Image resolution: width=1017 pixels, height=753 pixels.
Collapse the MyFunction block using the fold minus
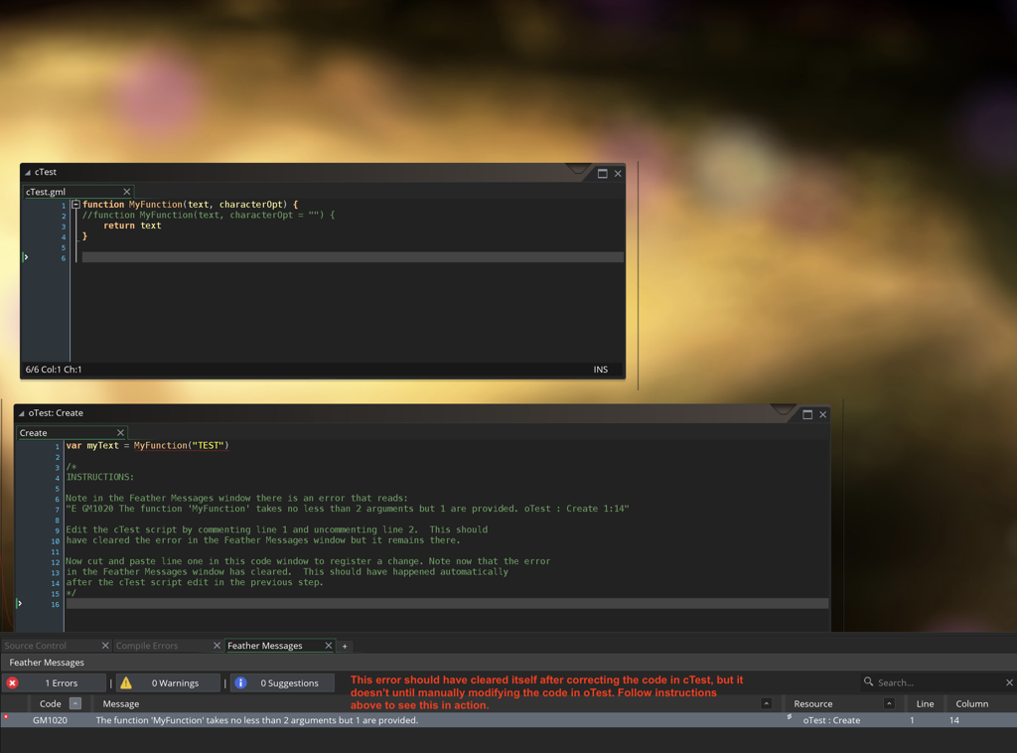point(75,204)
